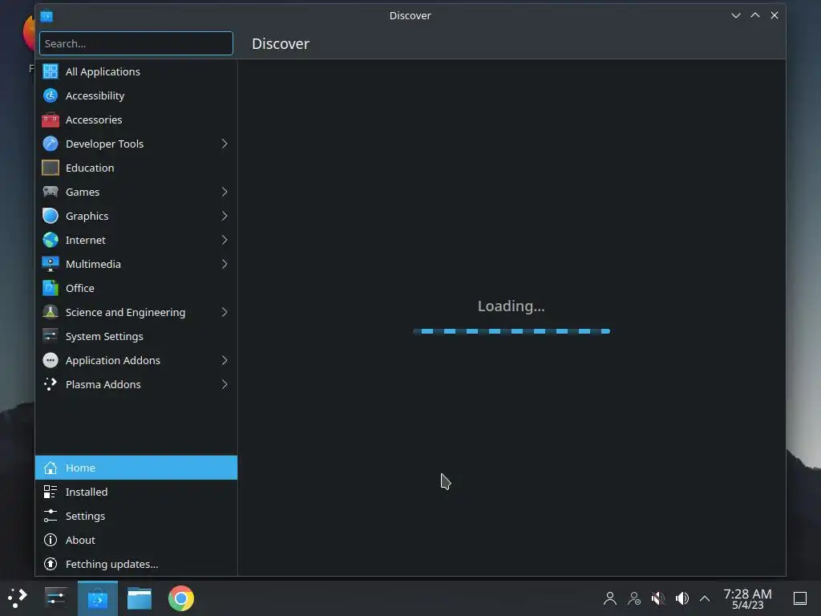Screen dimensions: 821x616
Task: Click the Home house icon
Action: click(51, 468)
